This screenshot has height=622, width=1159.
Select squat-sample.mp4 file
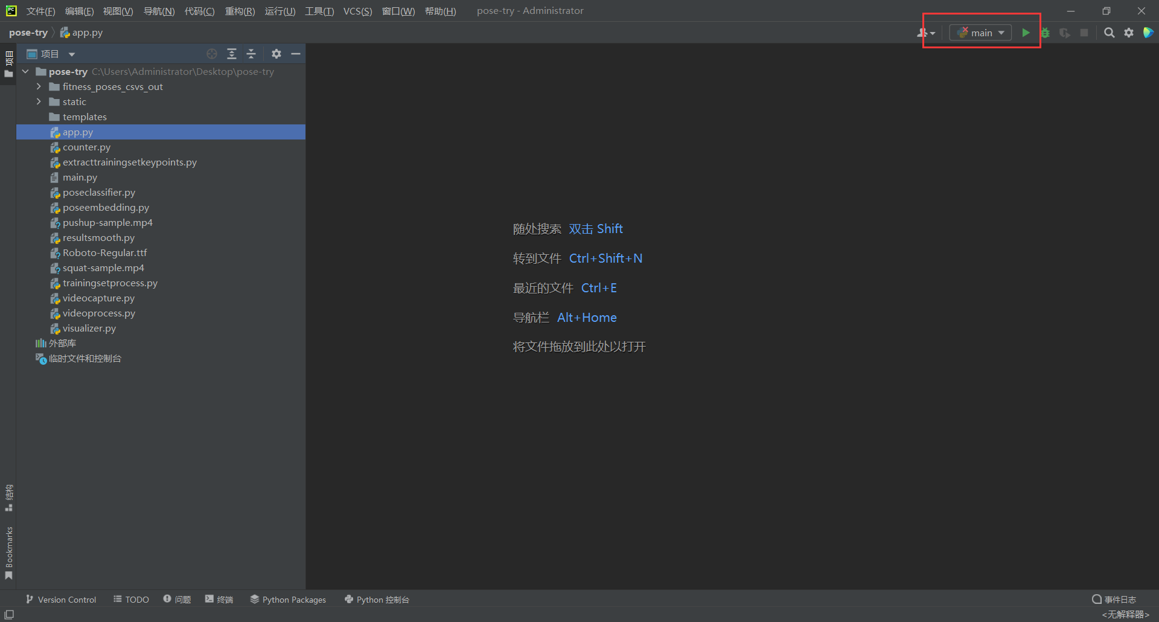click(x=103, y=268)
